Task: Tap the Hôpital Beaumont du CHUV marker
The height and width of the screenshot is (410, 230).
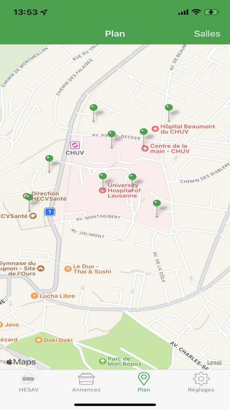Action: [155, 129]
